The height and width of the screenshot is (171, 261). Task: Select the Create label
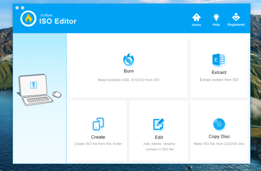coord(98,137)
